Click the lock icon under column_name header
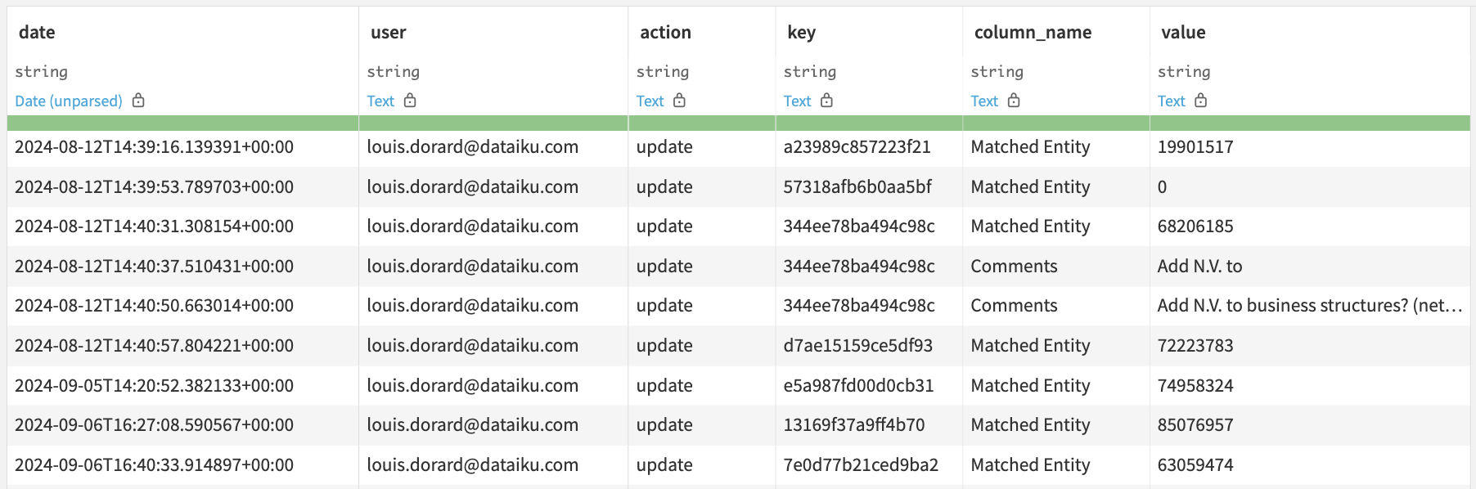The width and height of the screenshot is (1476, 489). coord(1015,101)
